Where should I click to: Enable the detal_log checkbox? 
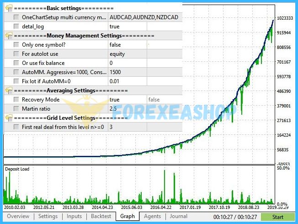(x=16, y=27)
